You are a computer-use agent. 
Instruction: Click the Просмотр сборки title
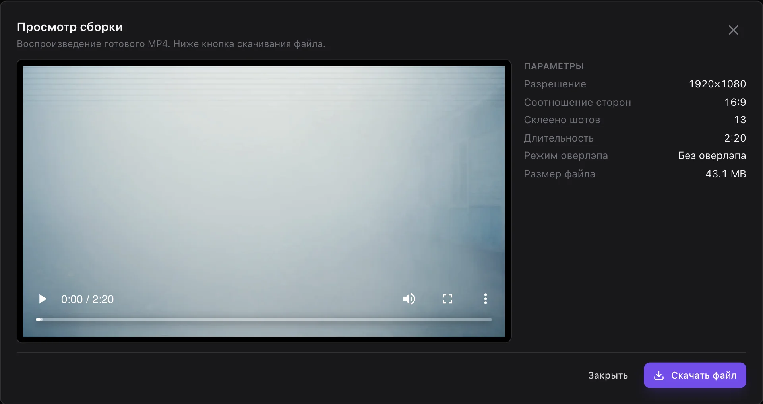click(70, 27)
